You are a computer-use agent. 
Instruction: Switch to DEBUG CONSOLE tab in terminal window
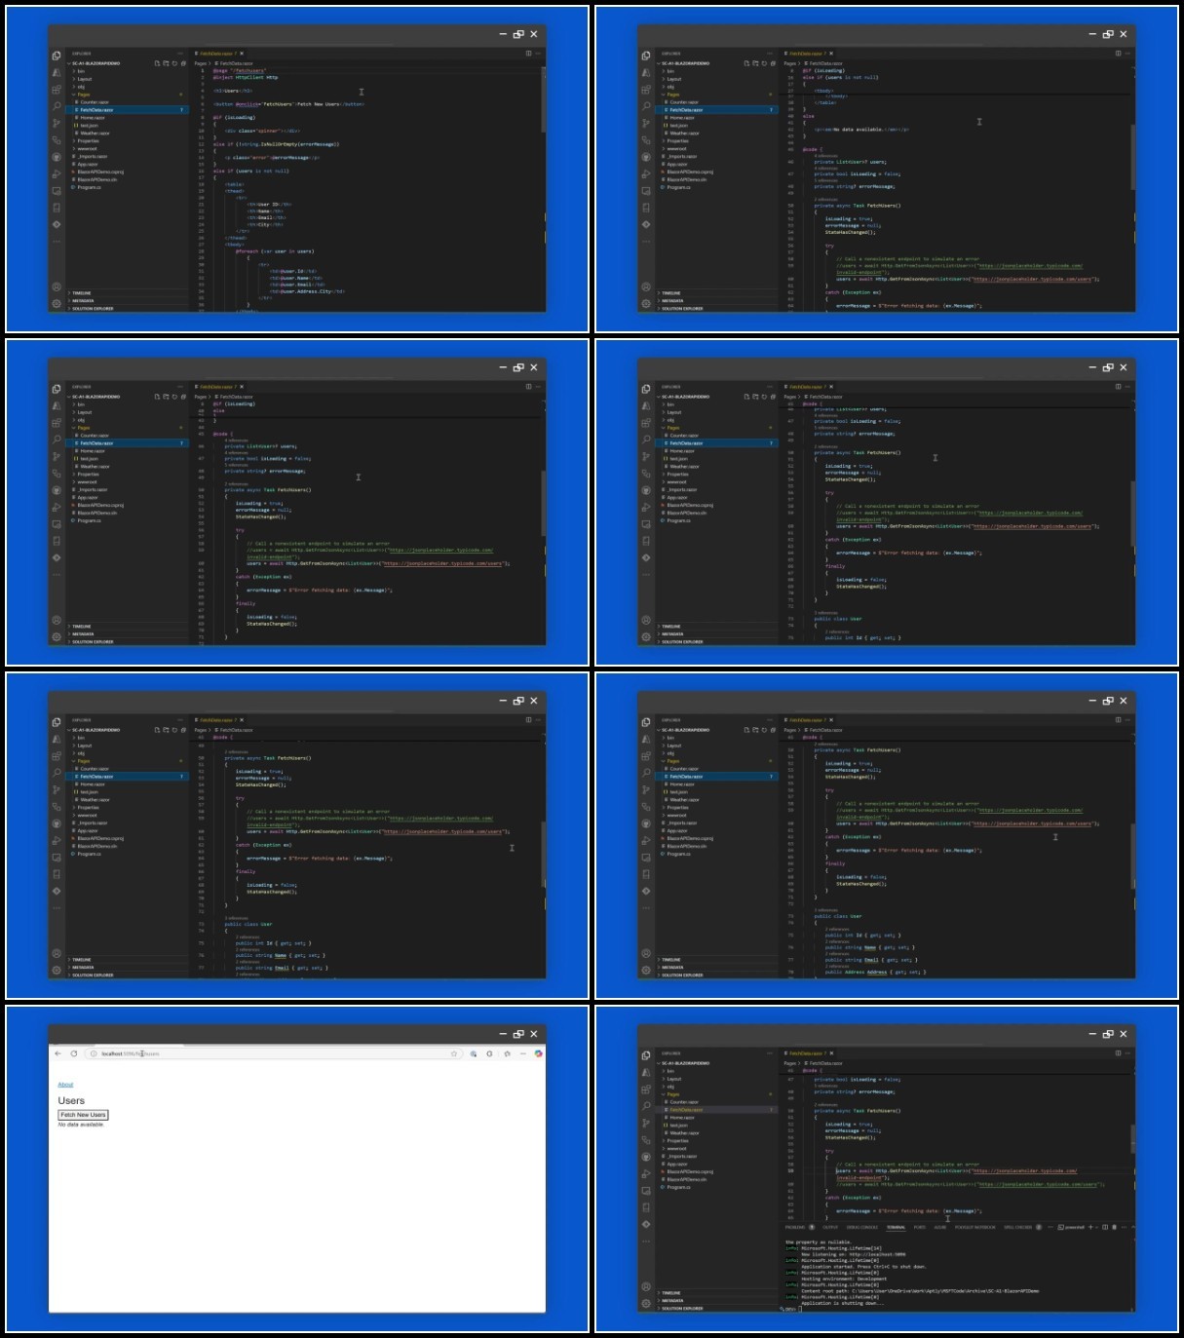862,1227
